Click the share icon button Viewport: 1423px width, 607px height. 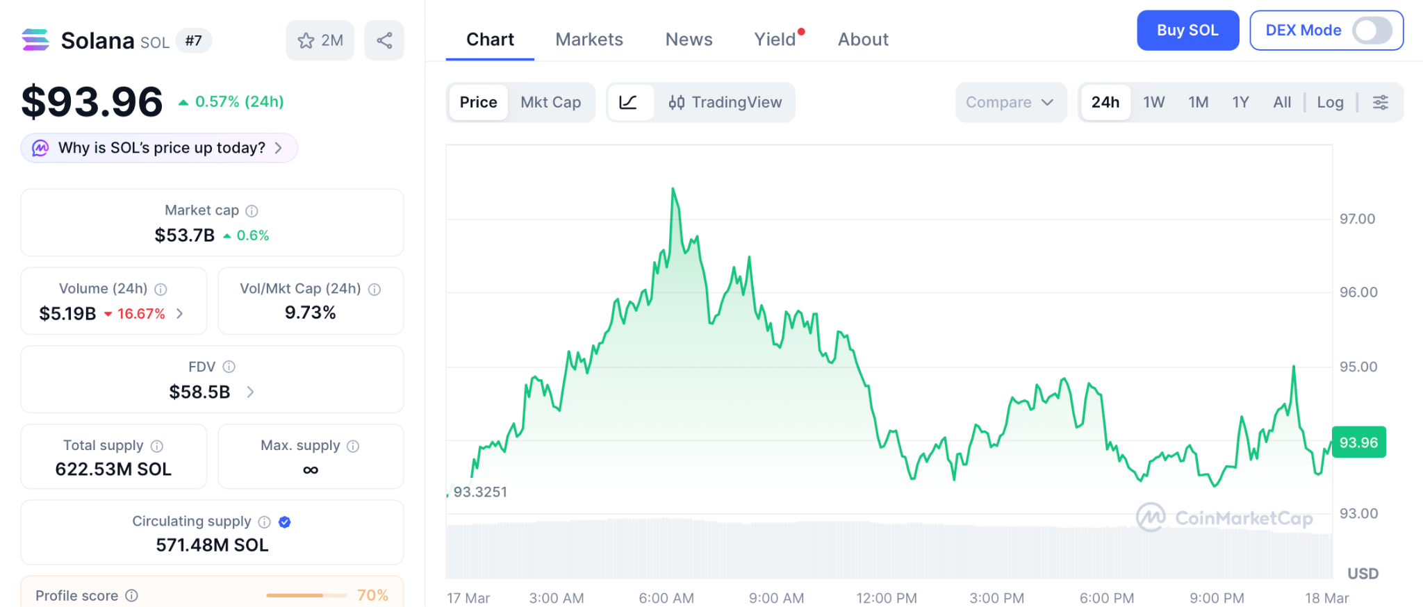tap(384, 41)
